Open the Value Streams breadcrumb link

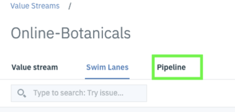tap(35, 6)
